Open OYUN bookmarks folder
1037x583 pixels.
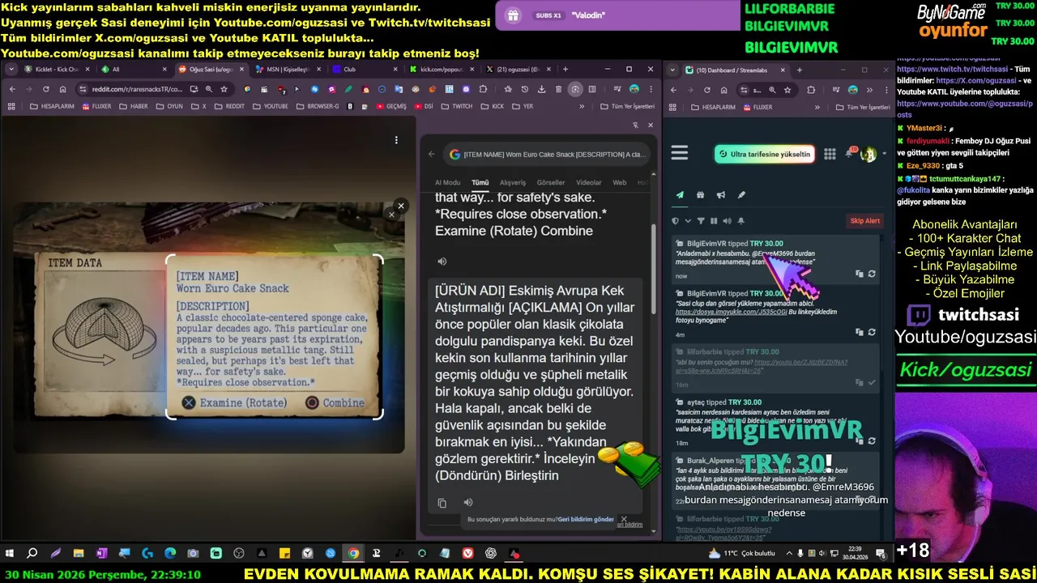[x=170, y=106]
